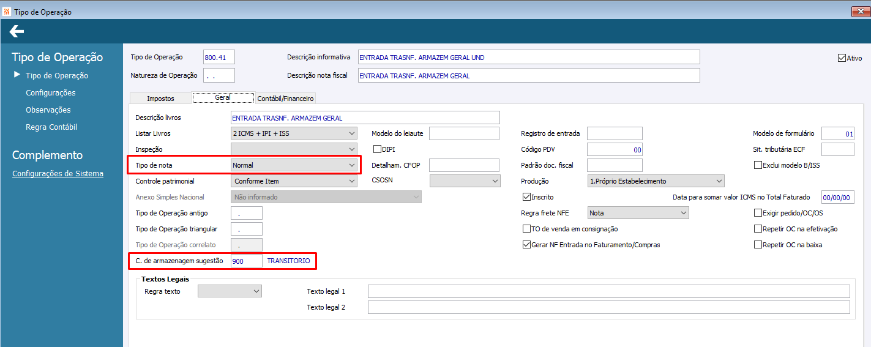
Task: Click the Complemento heading
Action: click(47, 155)
